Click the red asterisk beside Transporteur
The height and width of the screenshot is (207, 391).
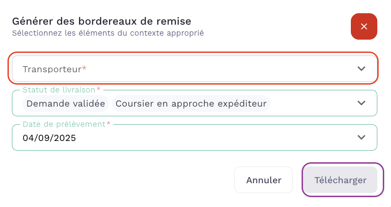[x=84, y=69]
